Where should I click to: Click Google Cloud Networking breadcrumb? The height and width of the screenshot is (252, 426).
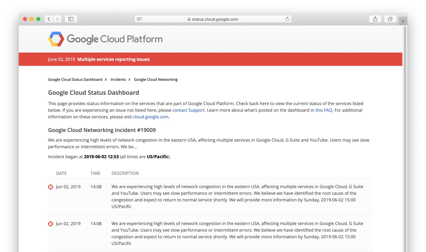click(156, 80)
